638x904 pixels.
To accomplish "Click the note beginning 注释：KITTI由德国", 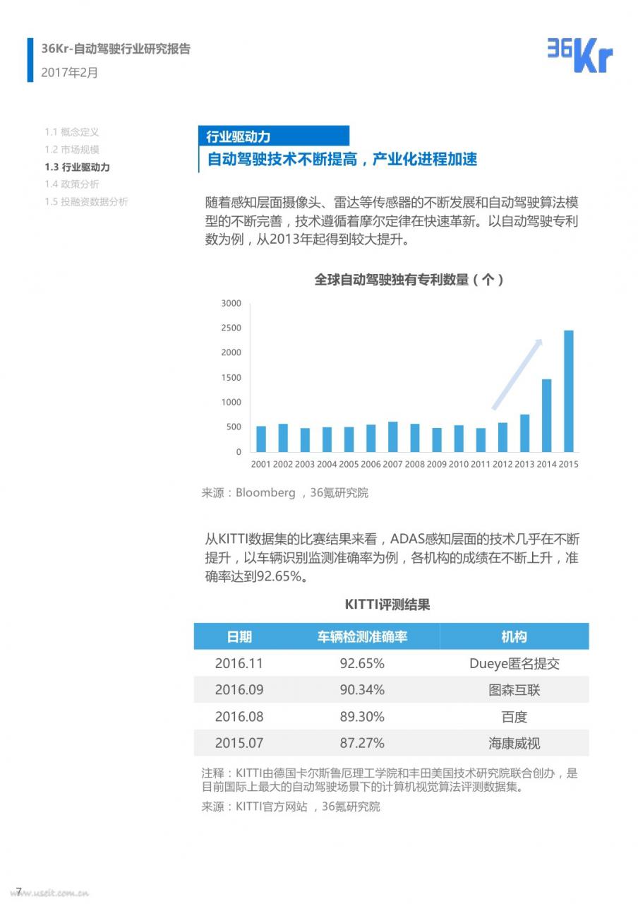I will point(390,780).
